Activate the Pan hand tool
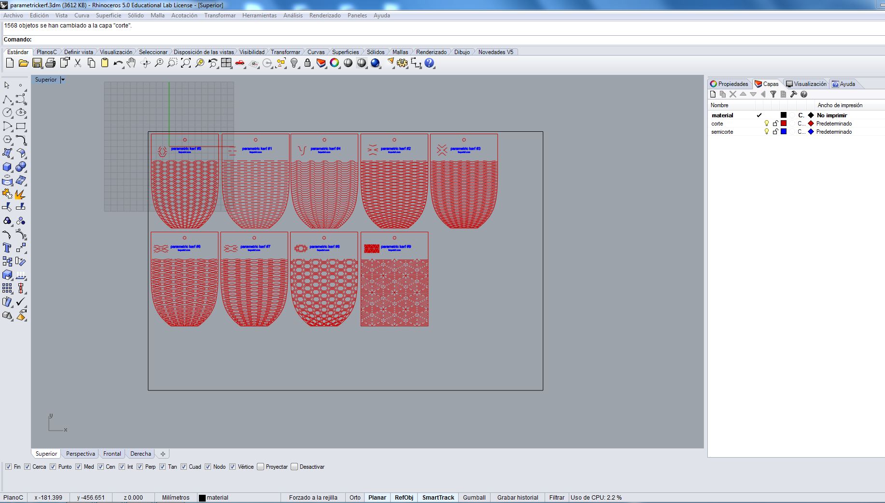 pyautogui.click(x=131, y=63)
